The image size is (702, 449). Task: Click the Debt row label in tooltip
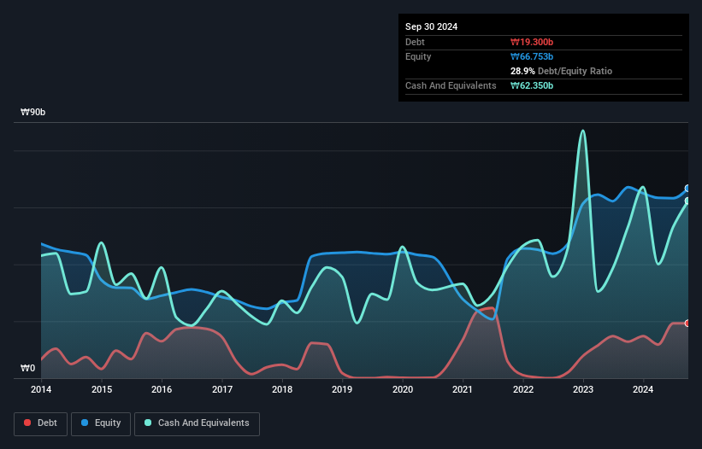(415, 42)
